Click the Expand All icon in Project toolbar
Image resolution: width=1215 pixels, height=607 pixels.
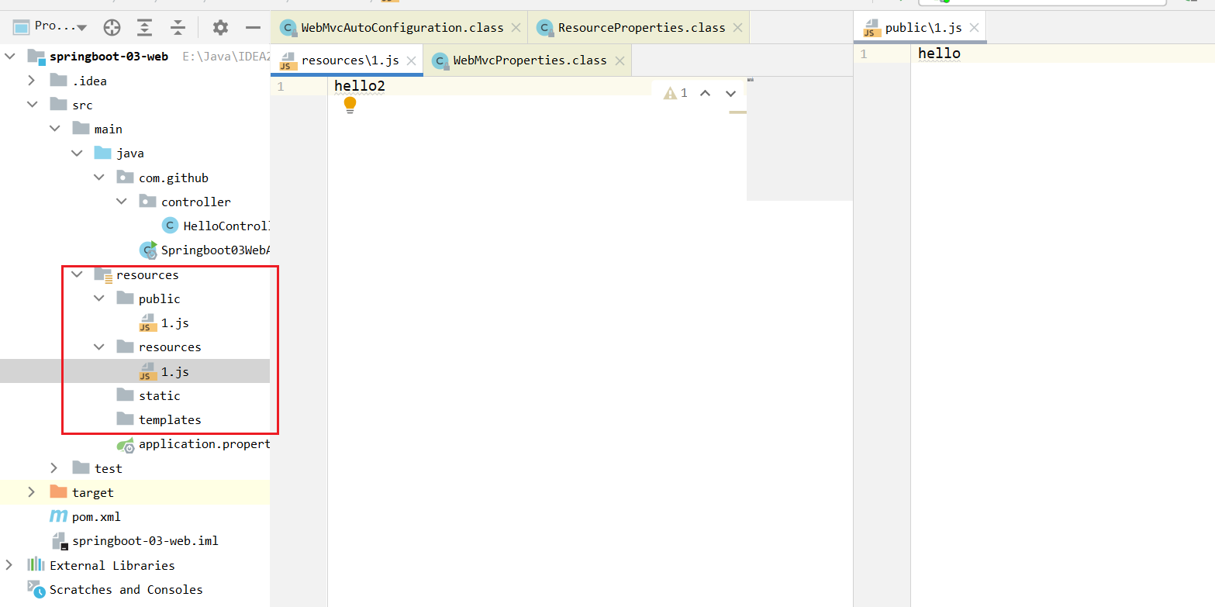coord(145,28)
